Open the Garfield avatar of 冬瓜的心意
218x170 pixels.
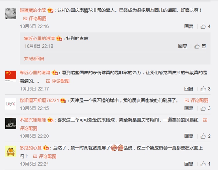point(11,151)
